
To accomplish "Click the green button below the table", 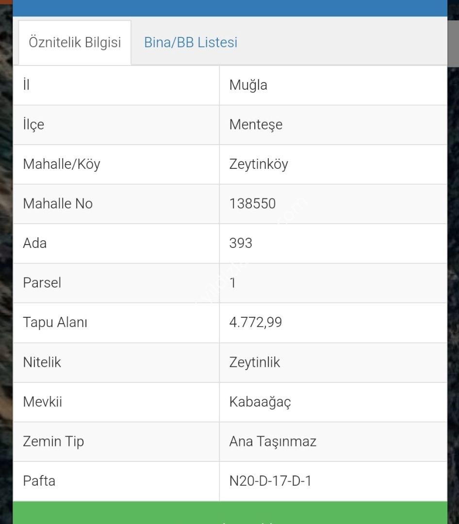I will [x=230, y=513].
